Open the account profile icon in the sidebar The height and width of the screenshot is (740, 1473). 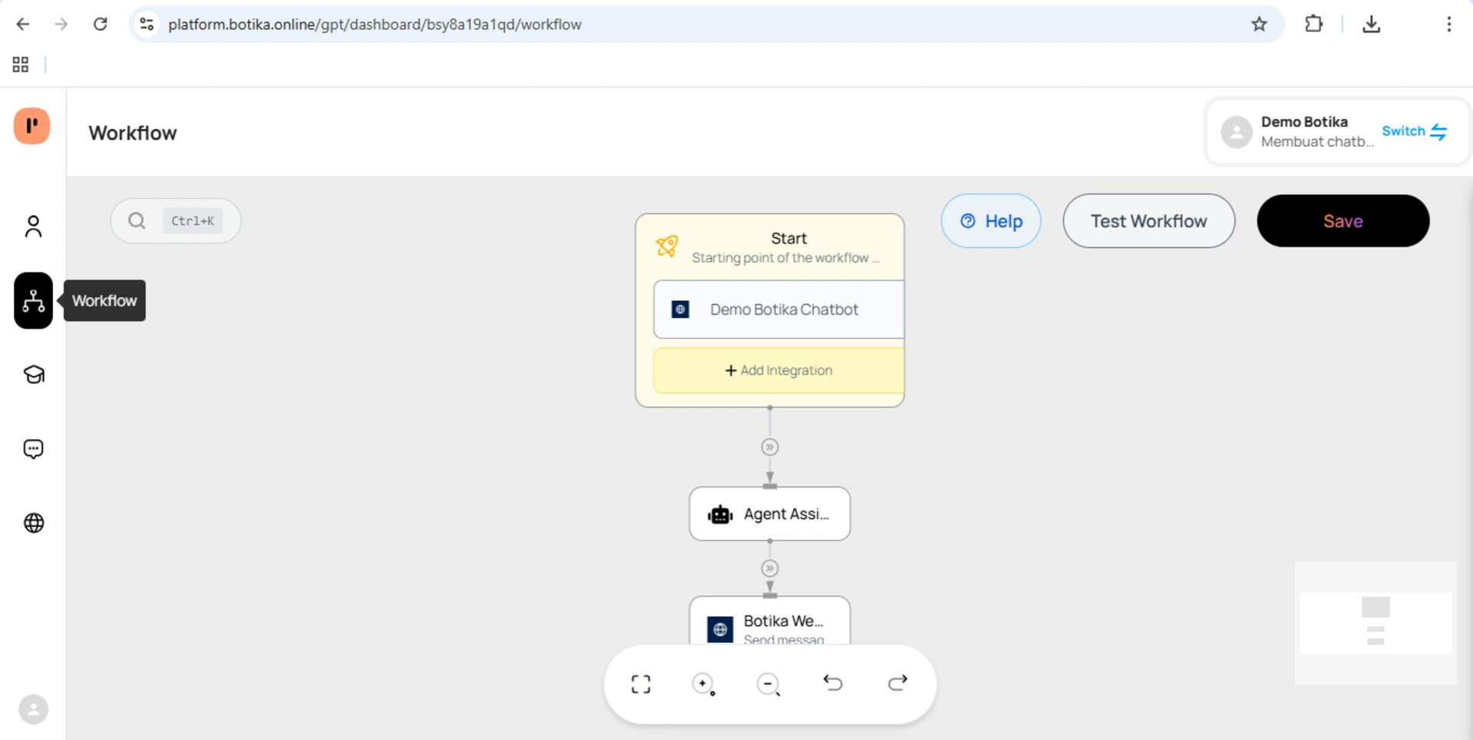[x=32, y=226]
